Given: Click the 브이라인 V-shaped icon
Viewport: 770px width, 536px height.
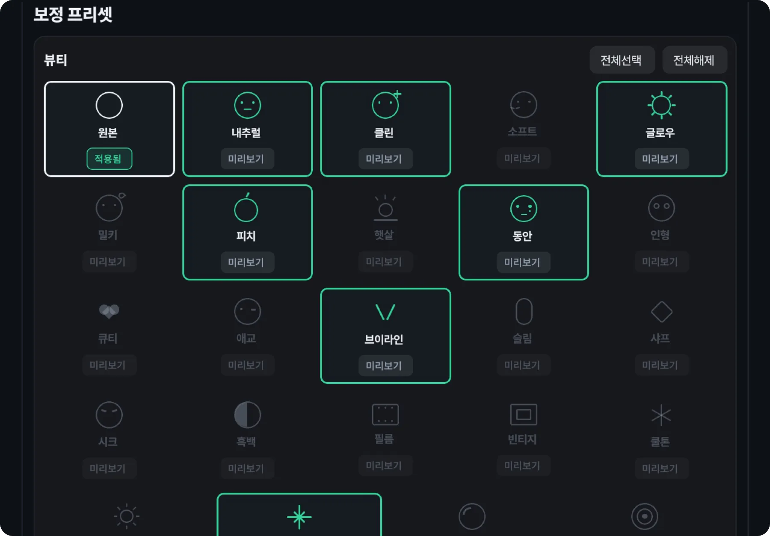Looking at the screenshot, I should 385,312.
